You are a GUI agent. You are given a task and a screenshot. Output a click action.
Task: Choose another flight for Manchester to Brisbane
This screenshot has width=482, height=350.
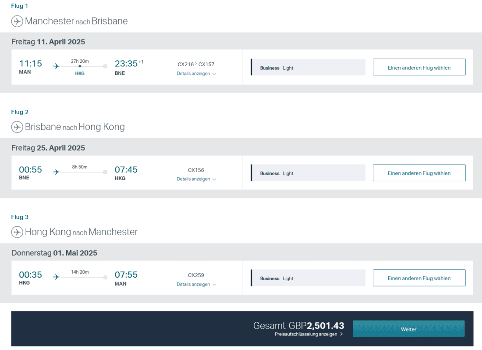pos(419,68)
